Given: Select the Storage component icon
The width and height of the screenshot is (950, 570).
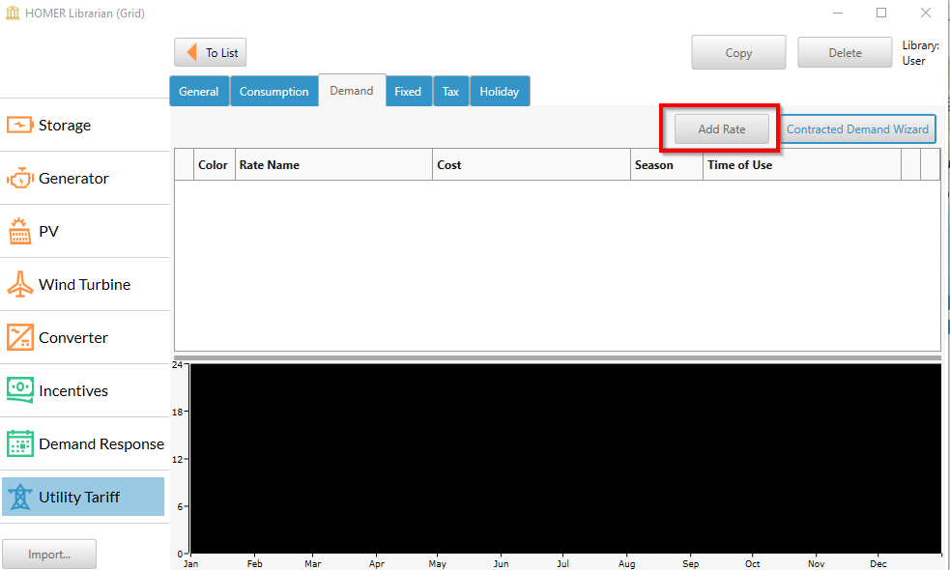Looking at the screenshot, I should pos(21,125).
